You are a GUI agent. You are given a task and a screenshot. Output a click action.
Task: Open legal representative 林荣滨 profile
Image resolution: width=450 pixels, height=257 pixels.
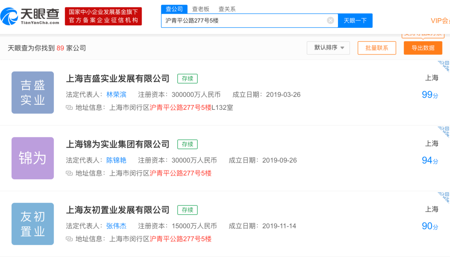(x=116, y=94)
